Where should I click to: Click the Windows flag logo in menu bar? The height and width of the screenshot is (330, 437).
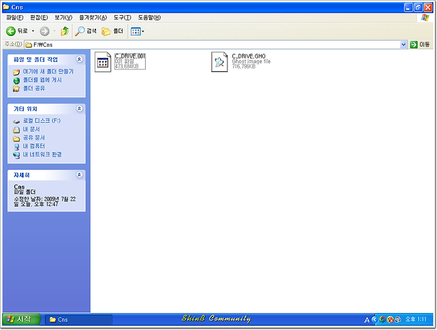(x=425, y=18)
